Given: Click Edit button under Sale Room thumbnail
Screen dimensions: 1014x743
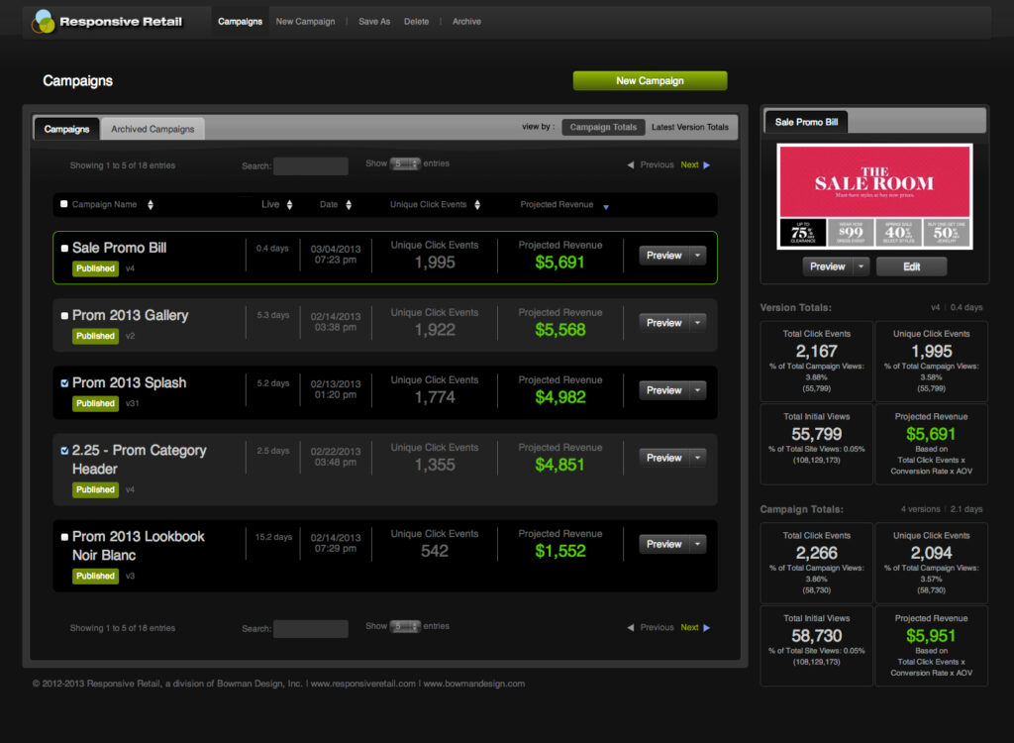Looking at the screenshot, I should [x=911, y=266].
